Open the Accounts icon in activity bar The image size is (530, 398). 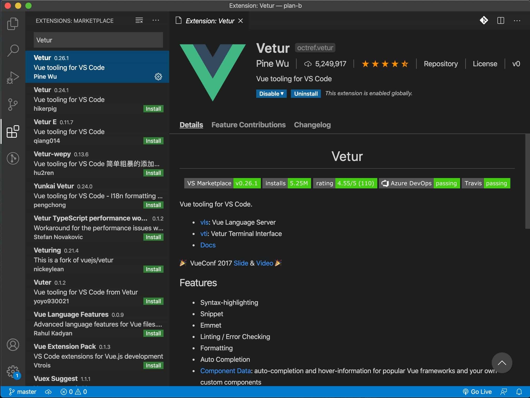pos(13,345)
